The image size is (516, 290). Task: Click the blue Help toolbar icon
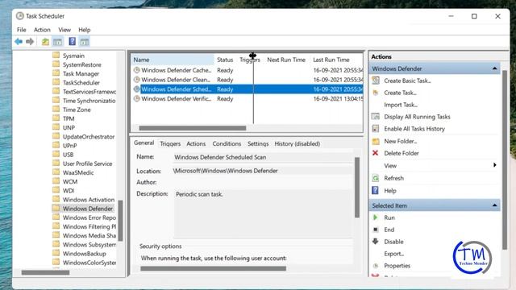[72, 41]
